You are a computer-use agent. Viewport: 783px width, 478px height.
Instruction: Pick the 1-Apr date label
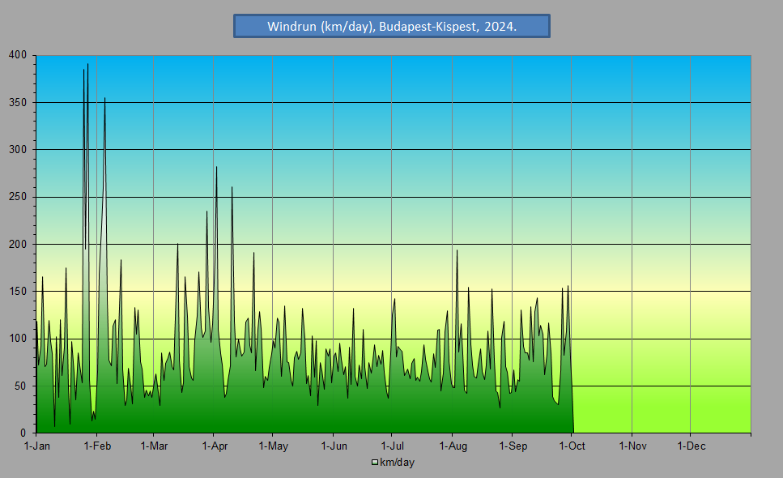pyautogui.click(x=214, y=446)
